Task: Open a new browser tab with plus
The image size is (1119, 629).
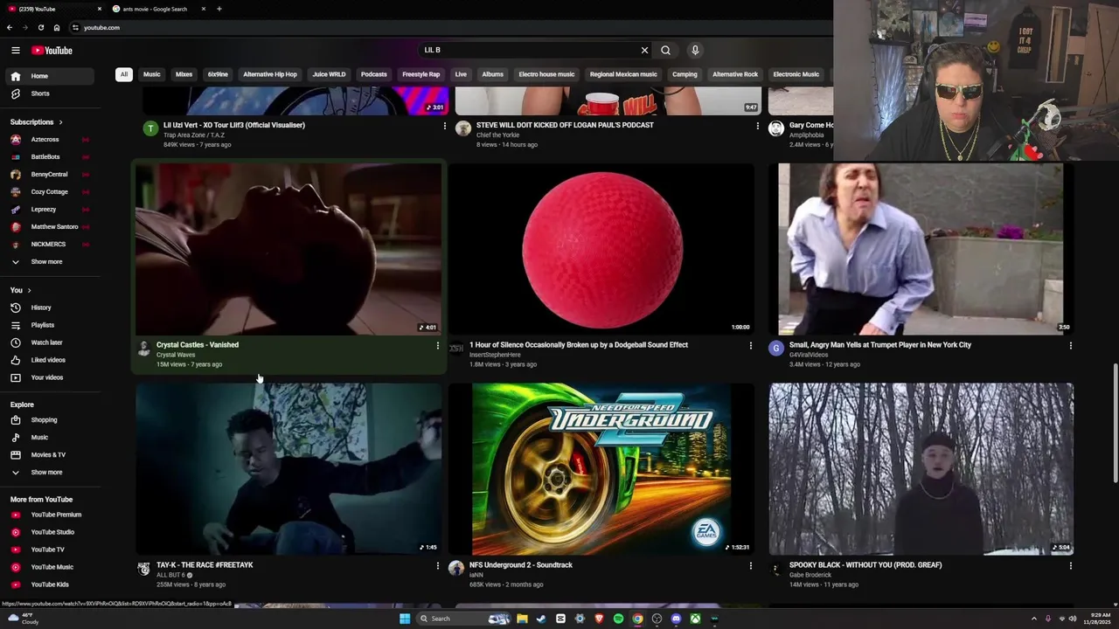Action: (219, 9)
